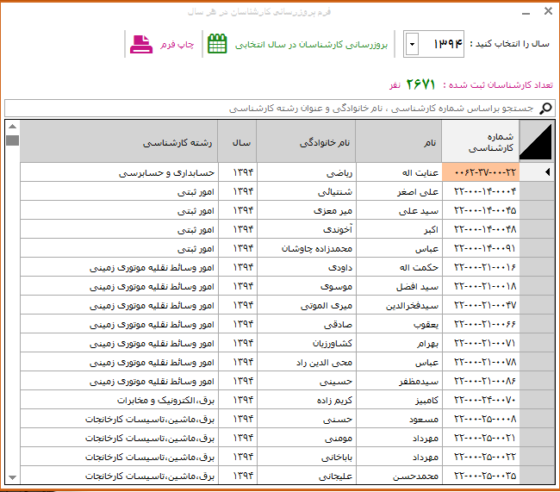This screenshot has width=560, height=492.
Task: Close the form window
Action: click(548, 11)
